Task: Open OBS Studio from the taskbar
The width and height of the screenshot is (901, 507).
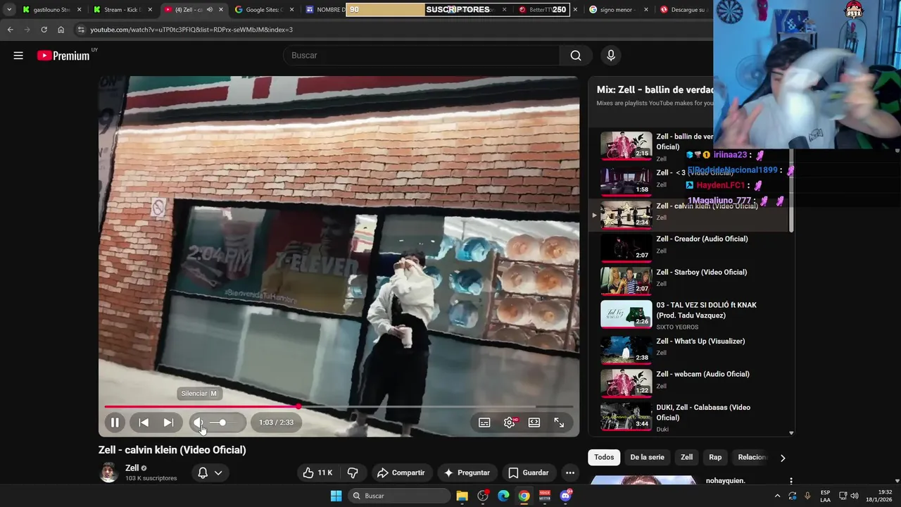Action: [483, 496]
